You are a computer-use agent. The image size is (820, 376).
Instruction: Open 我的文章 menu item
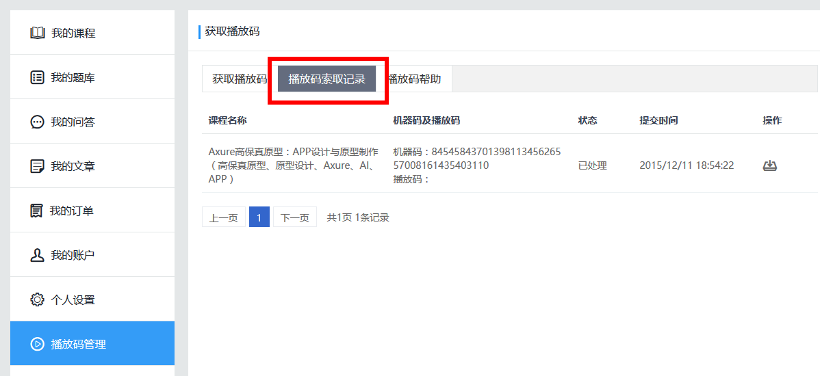pyautogui.click(x=92, y=165)
